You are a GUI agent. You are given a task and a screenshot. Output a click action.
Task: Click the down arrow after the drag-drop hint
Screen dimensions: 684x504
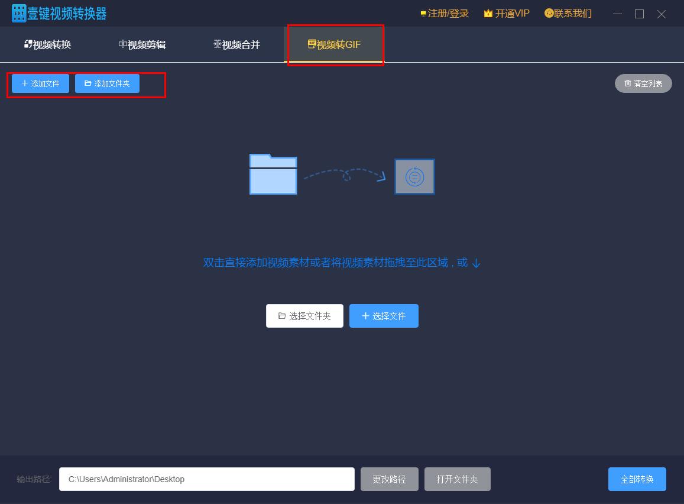point(476,263)
